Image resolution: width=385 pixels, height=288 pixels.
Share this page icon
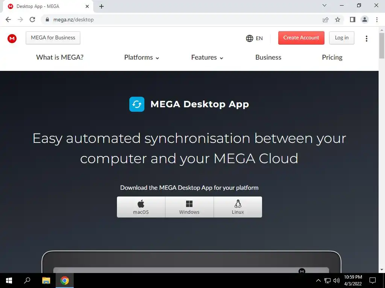[326, 19]
